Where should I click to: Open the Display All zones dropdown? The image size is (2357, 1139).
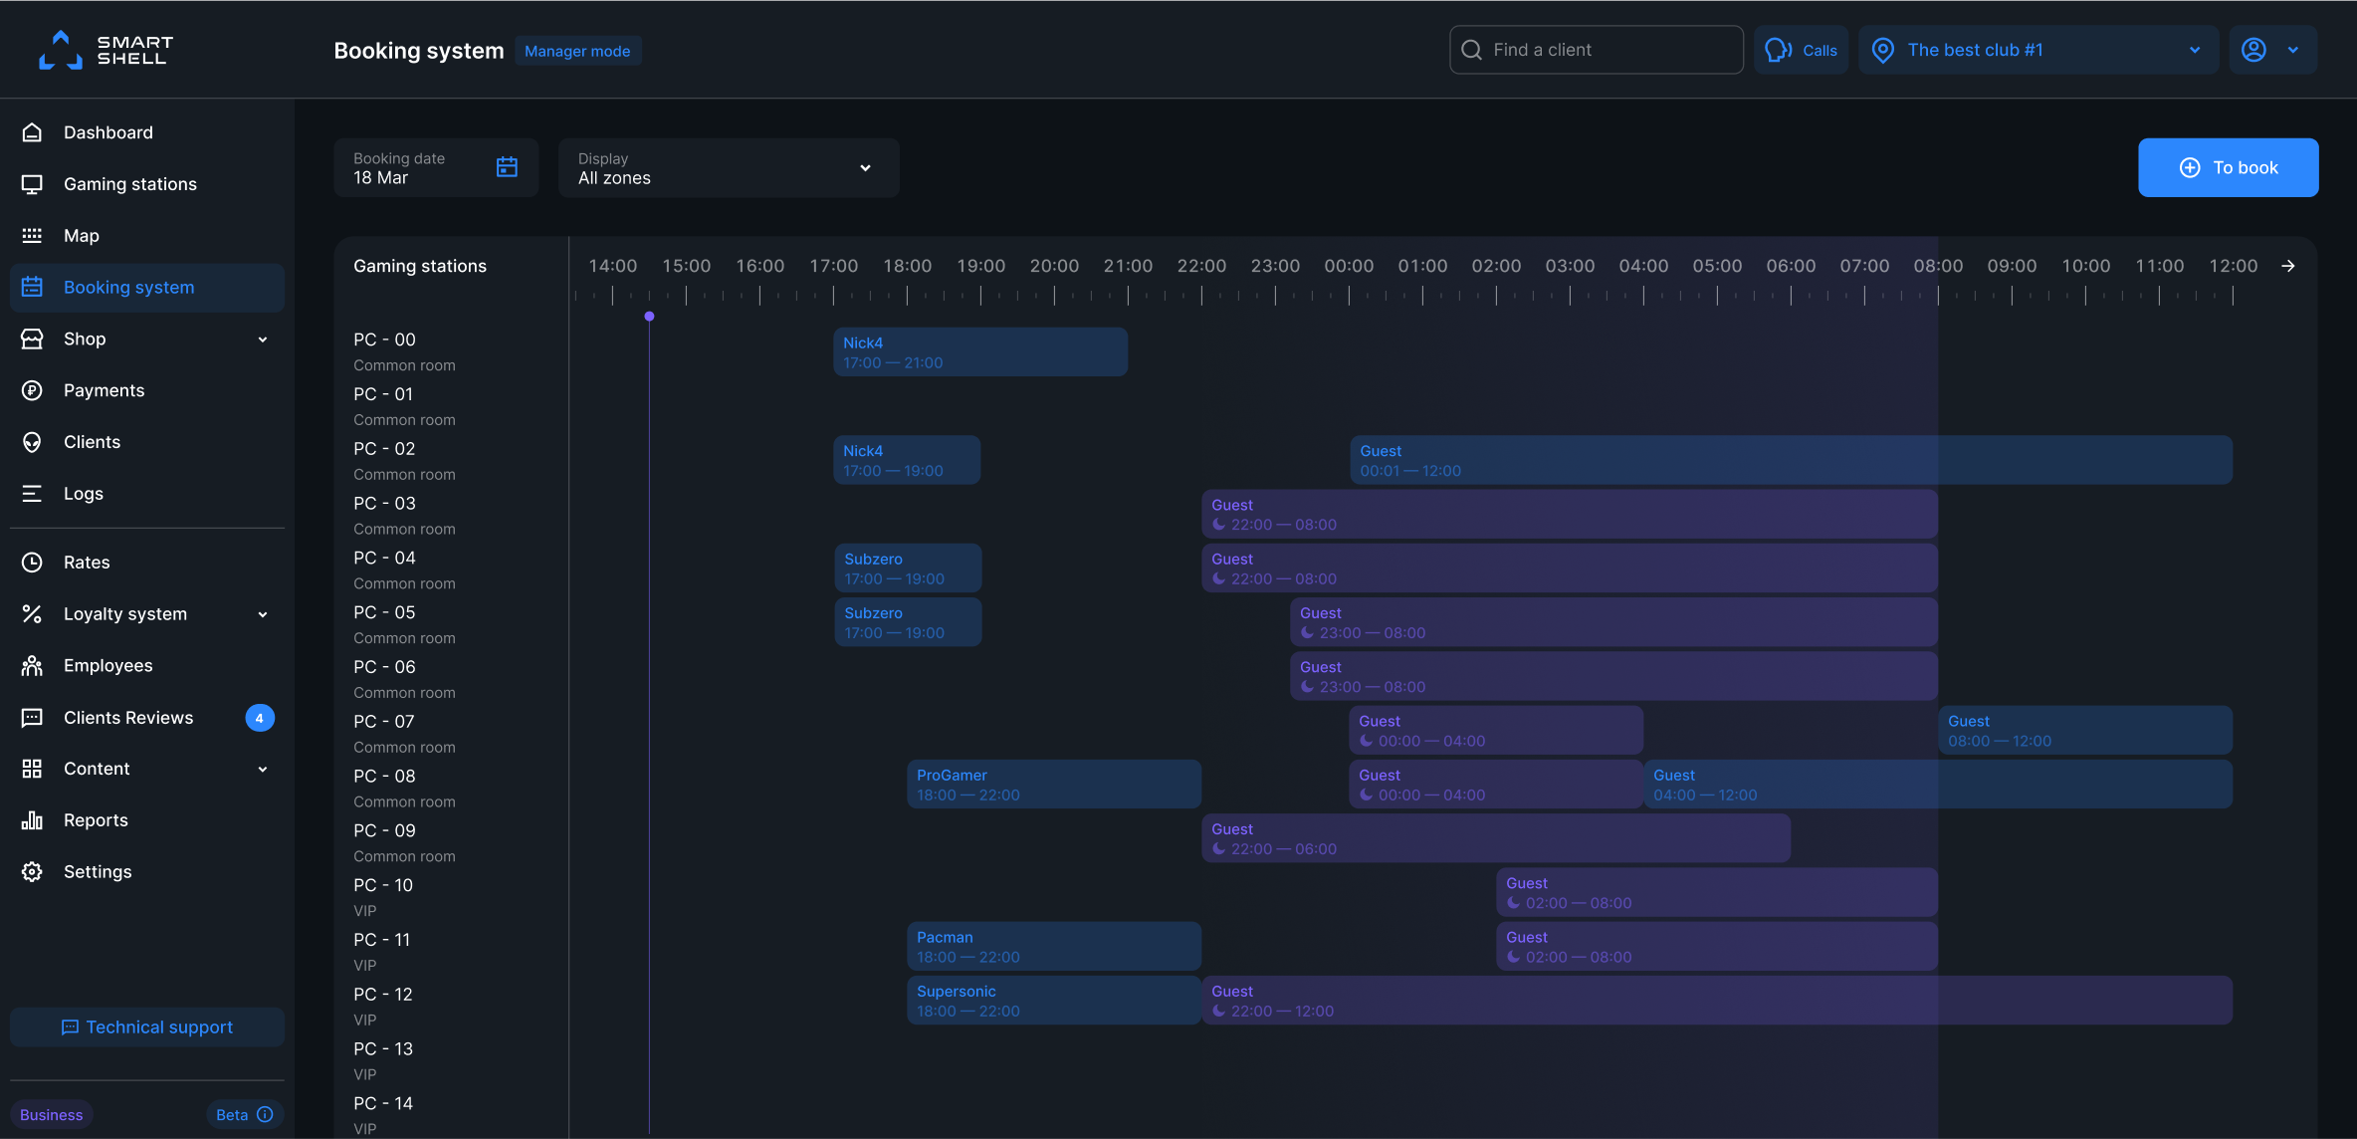(x=729, y=167)
